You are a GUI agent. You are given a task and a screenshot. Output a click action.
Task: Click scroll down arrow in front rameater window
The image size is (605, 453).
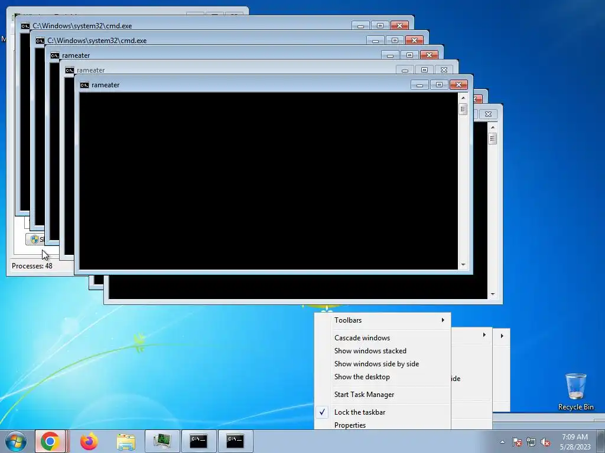click(463, 265)
